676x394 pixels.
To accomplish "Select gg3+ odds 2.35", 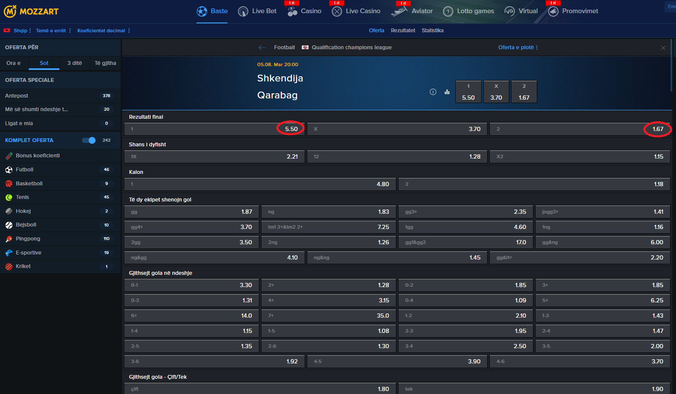I will pyautogui.click(x=466, y=212).
